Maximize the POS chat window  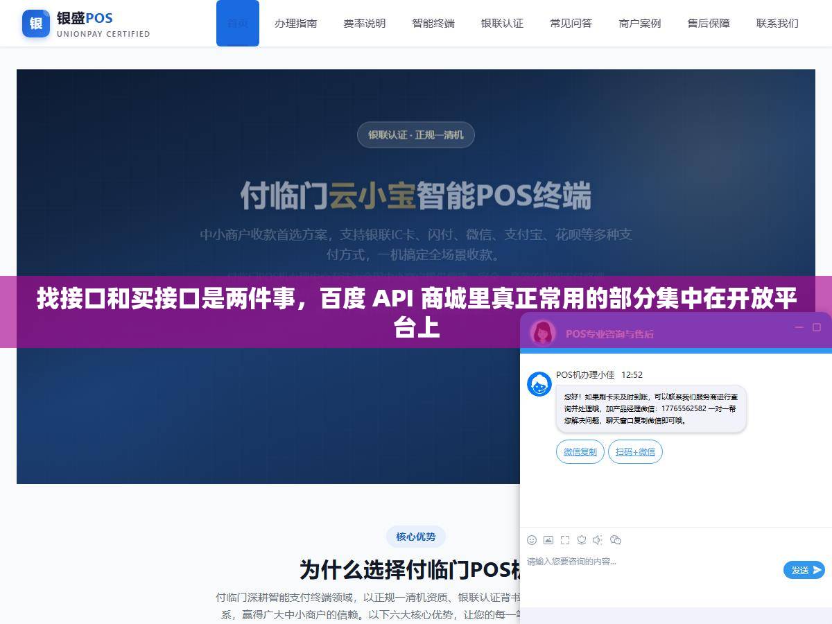tap(817, 328)
